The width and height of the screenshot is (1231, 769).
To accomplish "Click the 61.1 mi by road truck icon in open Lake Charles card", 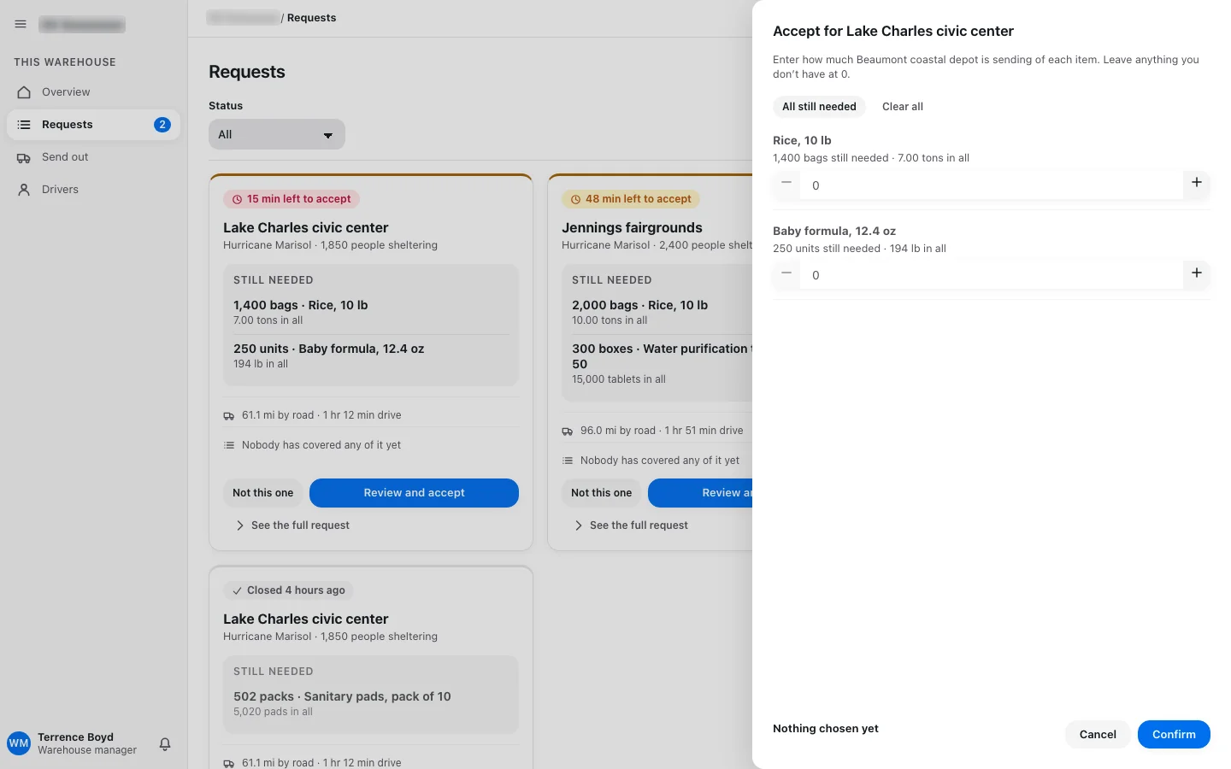I will [x=229, y=416].
